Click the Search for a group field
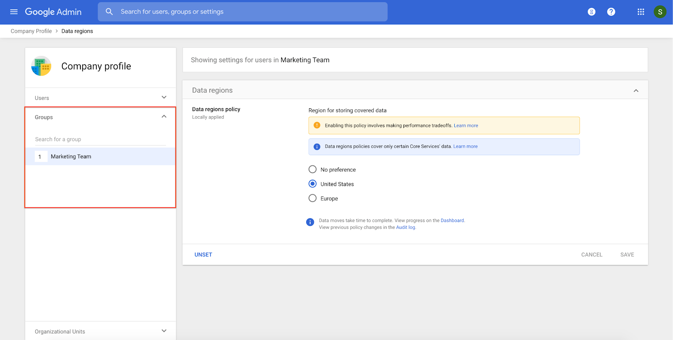 click(100, 139)
